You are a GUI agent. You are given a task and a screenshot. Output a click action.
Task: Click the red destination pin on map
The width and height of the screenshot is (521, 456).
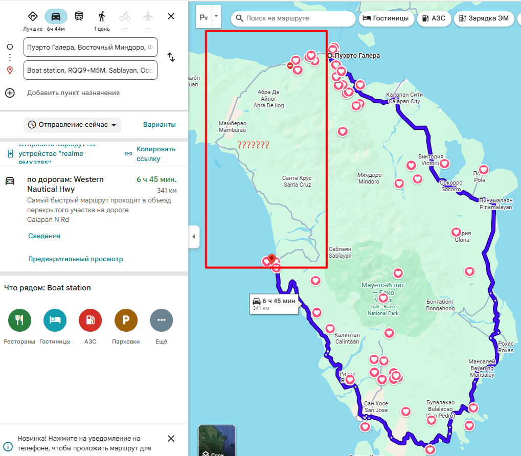coord(272,259)
